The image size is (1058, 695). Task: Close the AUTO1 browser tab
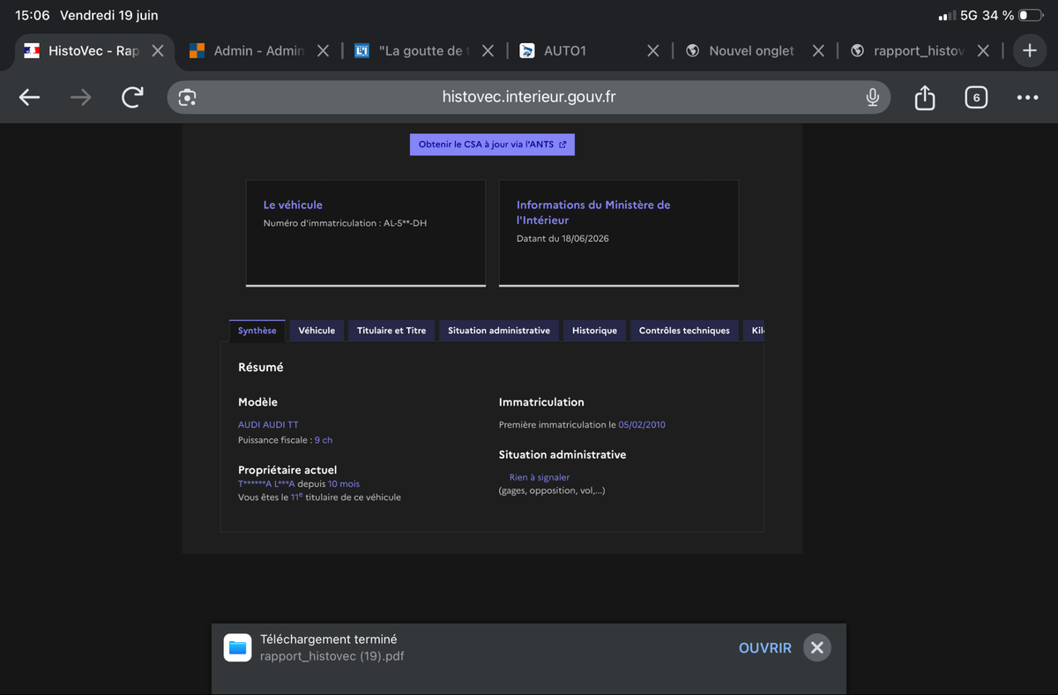tap(653, 51)
